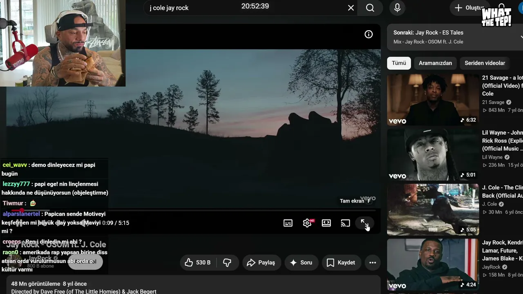The image size is (523, 294).
Task: Open the '21 Savage - a lot' video title
Action: coord(503,86)
